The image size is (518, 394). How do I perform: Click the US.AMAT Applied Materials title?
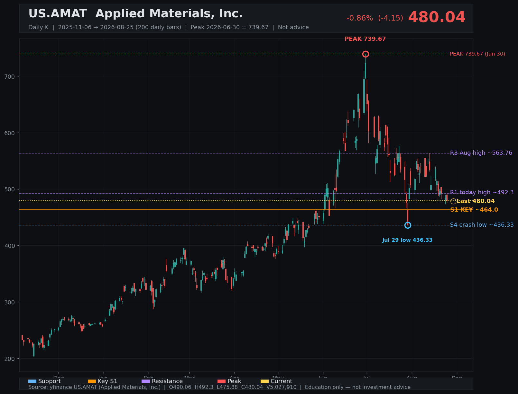pyautogui.click(x=135, y=14)
